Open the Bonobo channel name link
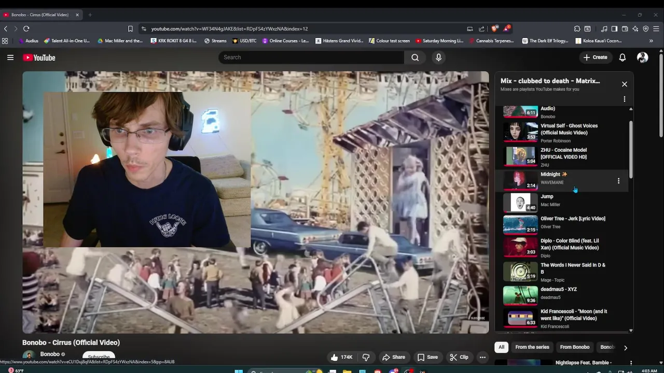This screenshot has height=373, width=664. [50, 354]
